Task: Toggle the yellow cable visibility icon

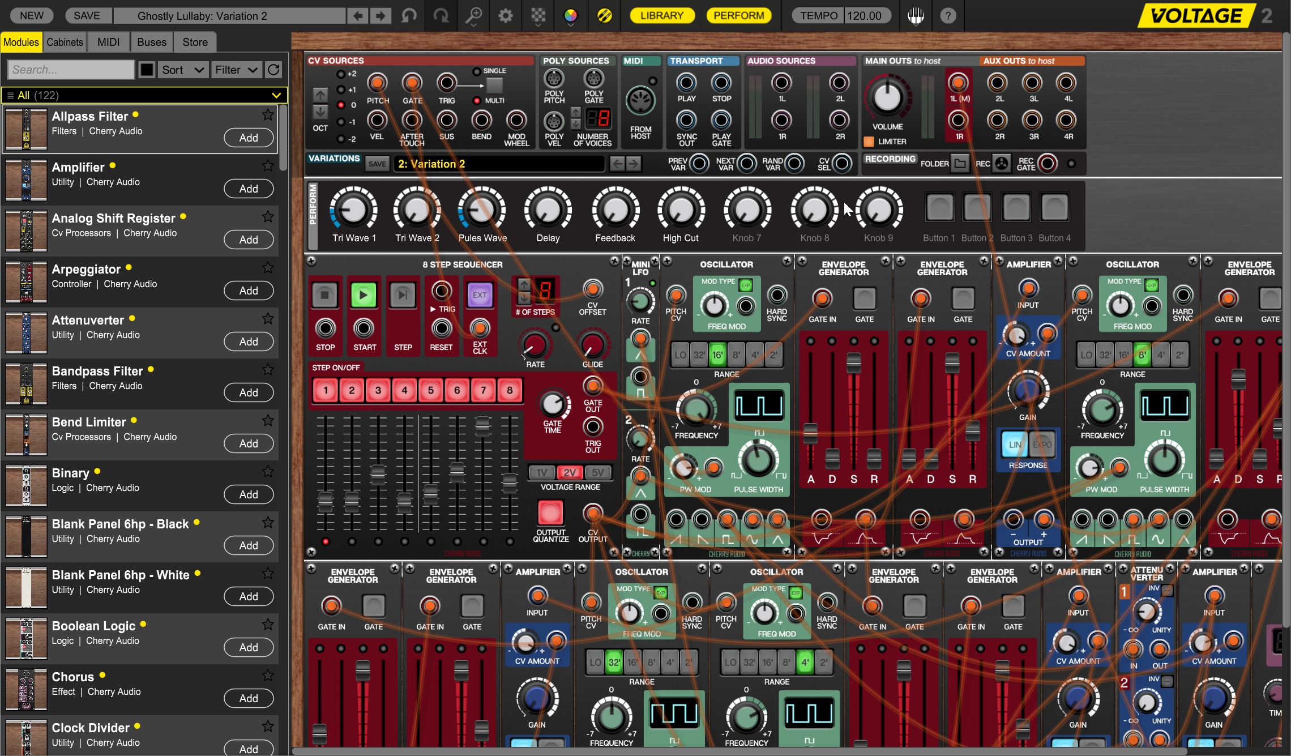Action: [x=604, y=16]
